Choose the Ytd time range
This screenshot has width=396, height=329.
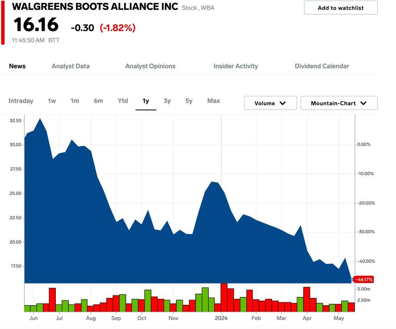pyautogui.click(x=123, y=101)
